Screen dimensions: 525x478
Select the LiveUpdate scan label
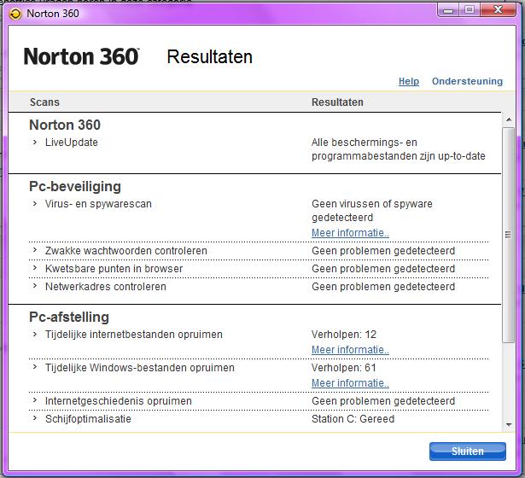[72, 143]
